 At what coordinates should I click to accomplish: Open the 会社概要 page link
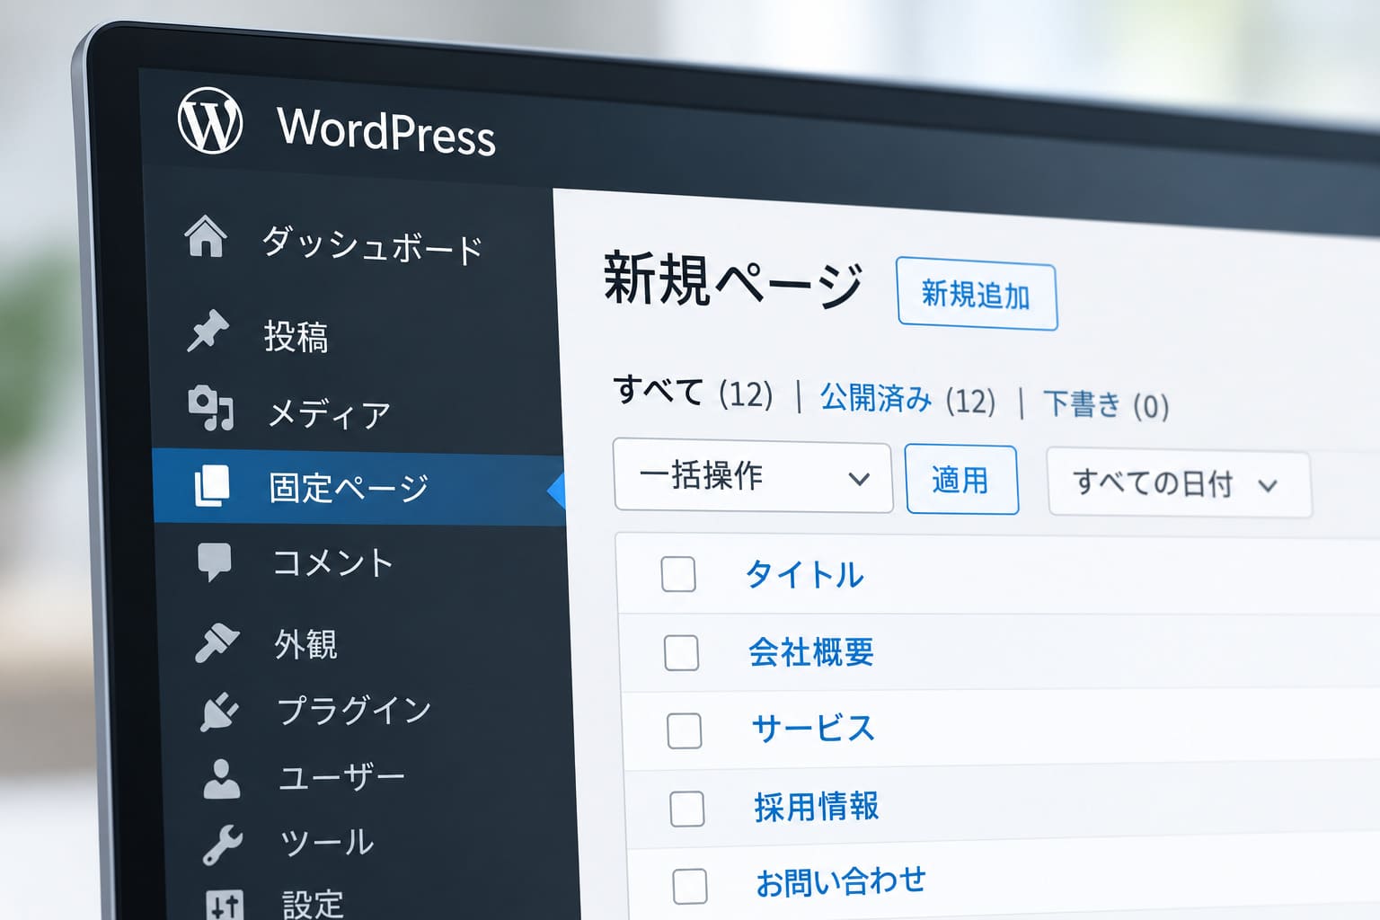[811, 652]
